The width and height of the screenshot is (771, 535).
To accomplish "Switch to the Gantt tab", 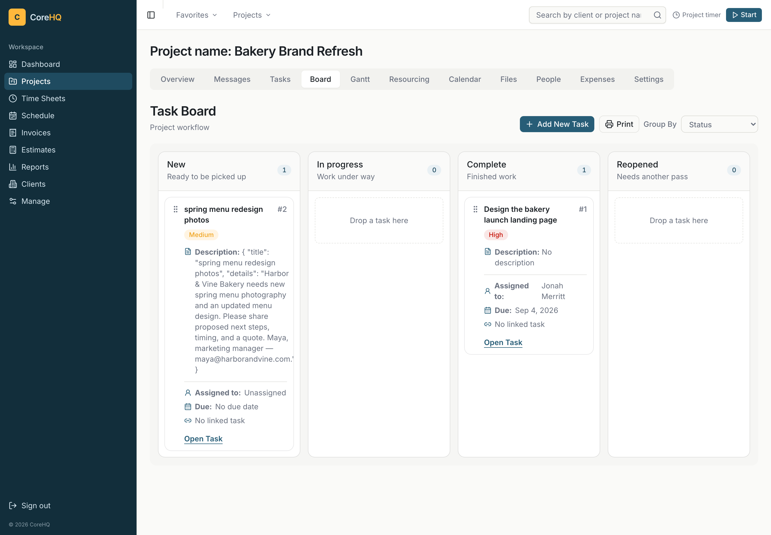I will (360, 79).
